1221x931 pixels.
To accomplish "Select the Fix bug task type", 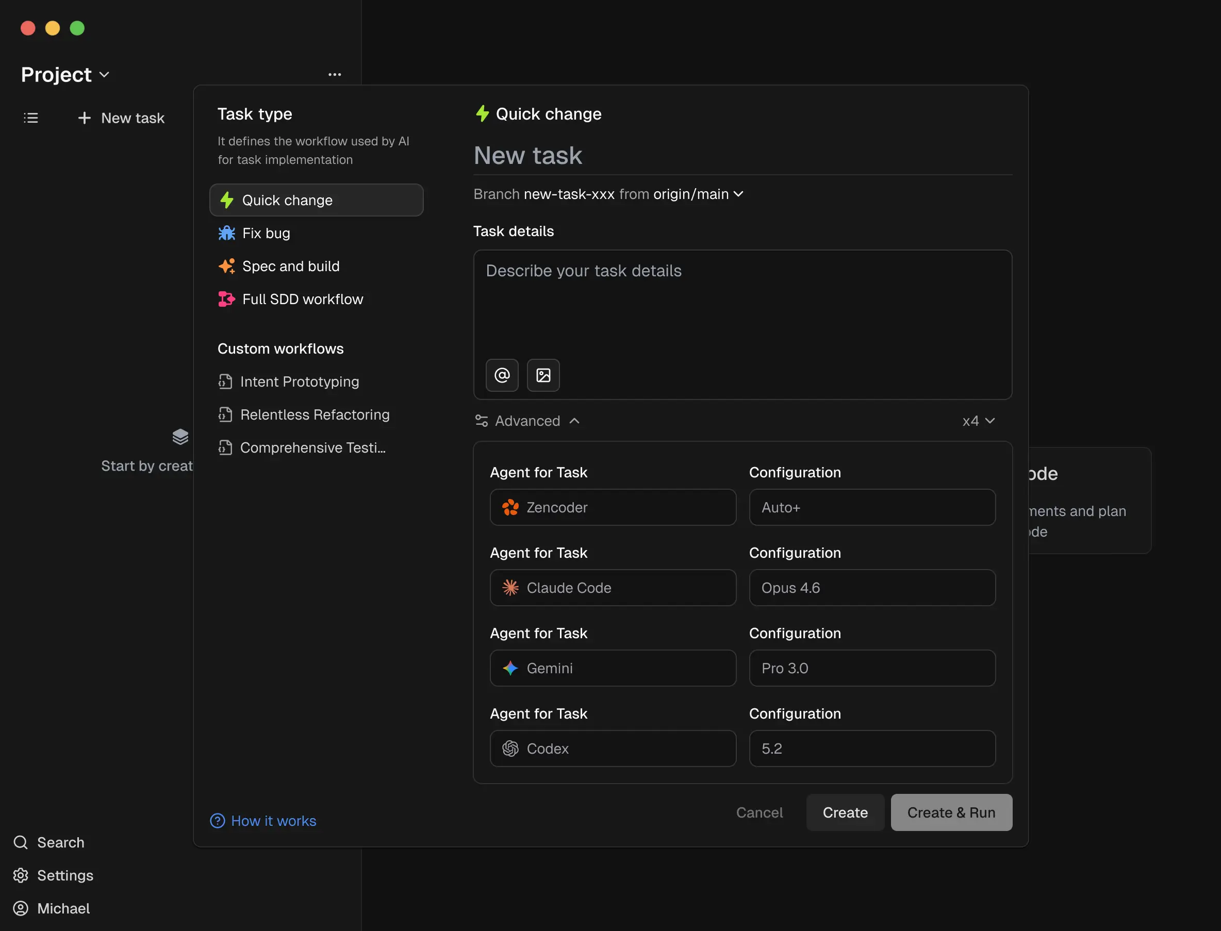I will (x=266, y=234).
